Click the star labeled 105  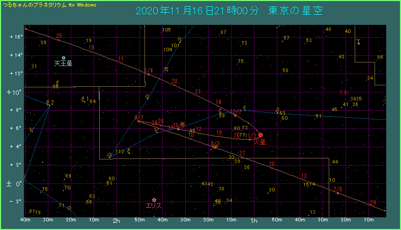pyautogui.click(x=166, y=30)
